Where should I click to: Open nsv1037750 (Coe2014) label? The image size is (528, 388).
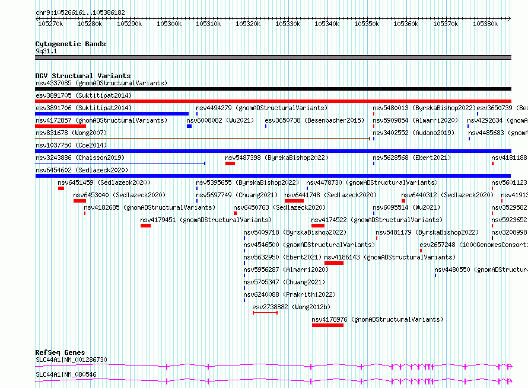click(x=71, y=145)
